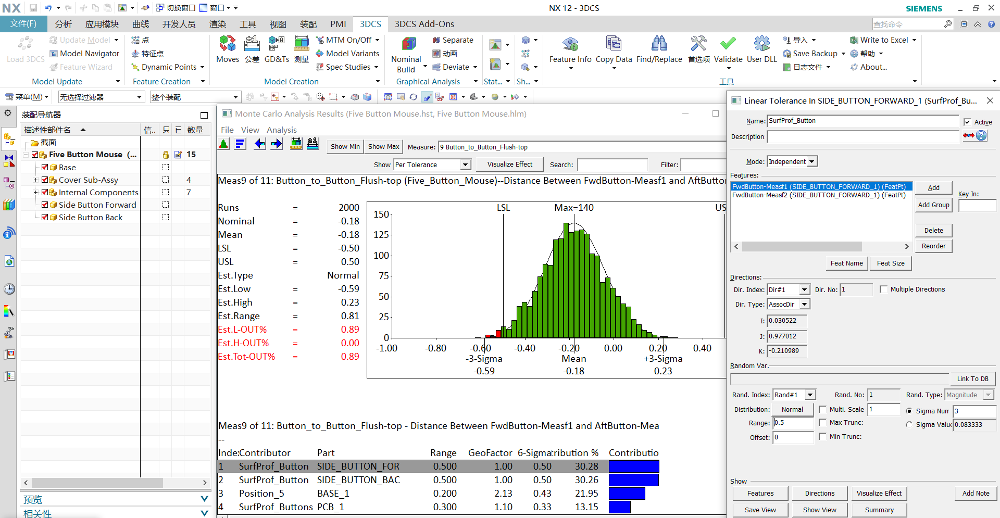Open the clock history icon in left sidebar
The height and width of the screenshot is (518, 1000).
coord(9,289)
